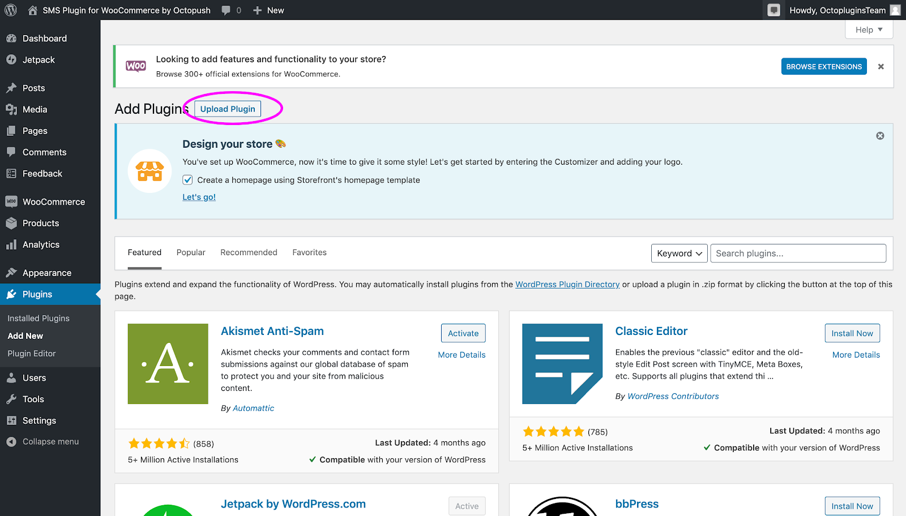Viewport: 906px width, 516px height.
Task: Click the Akismet plugin logo thumbnail
Action: tap(168, 364)
